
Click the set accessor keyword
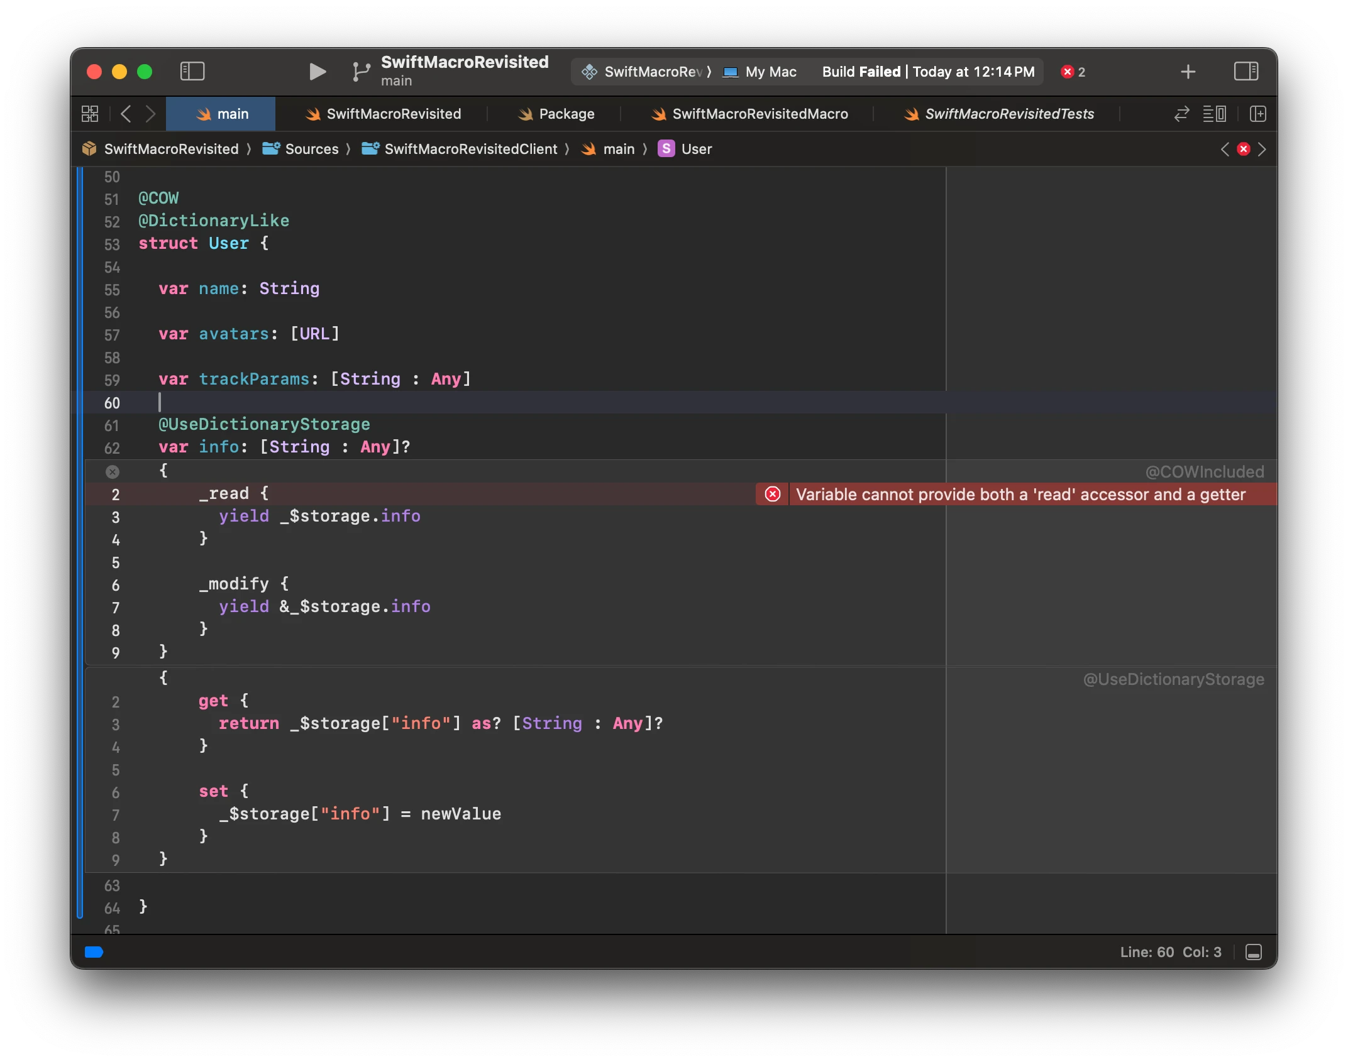(213, 791)
